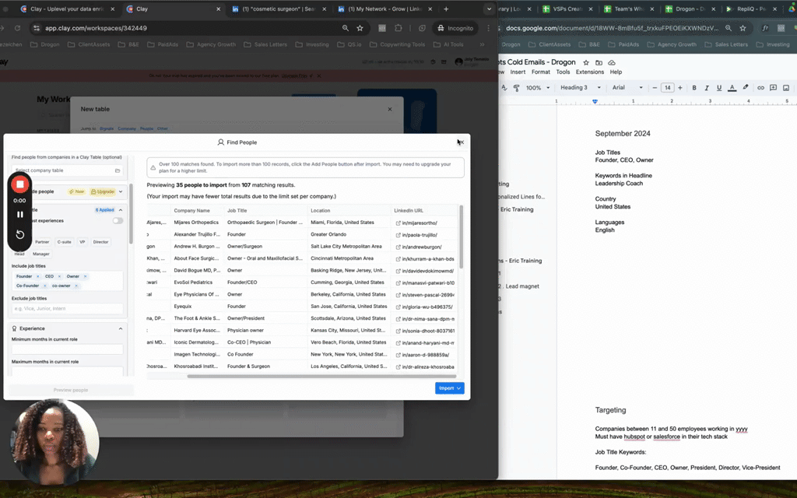The height and width of the screenshot is (498, 797).
Task: Restart the recording with the circular arrow
Action: tap(20, 234)
